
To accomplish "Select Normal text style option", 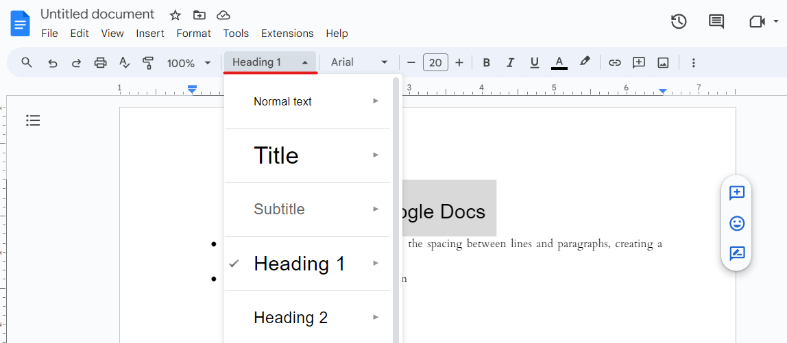I will coord(282,101).
